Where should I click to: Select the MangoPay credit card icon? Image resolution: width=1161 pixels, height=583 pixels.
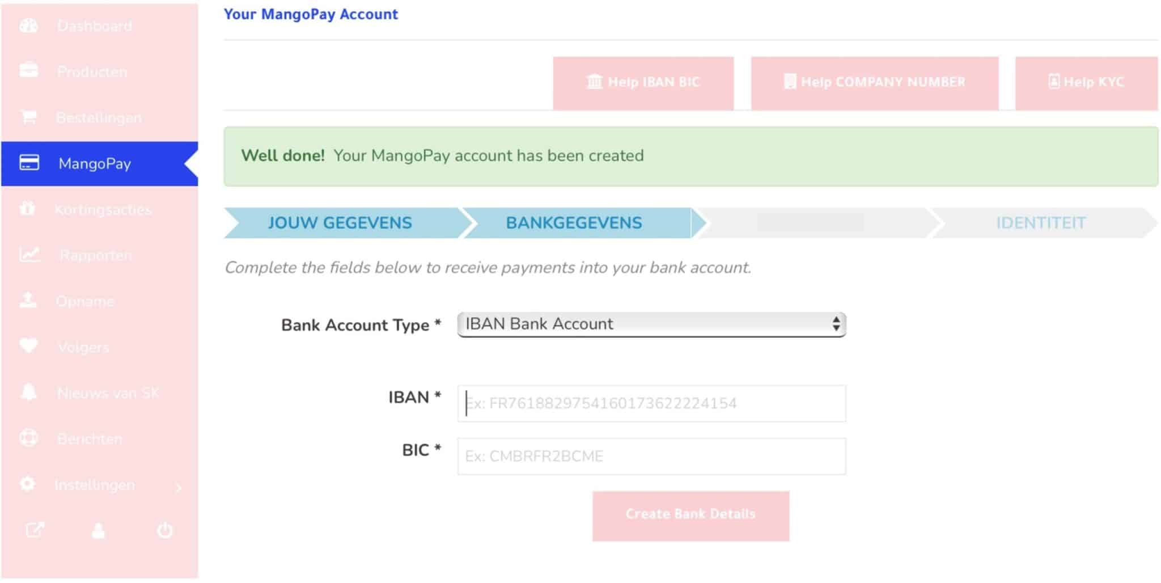[x=29, y=163]
